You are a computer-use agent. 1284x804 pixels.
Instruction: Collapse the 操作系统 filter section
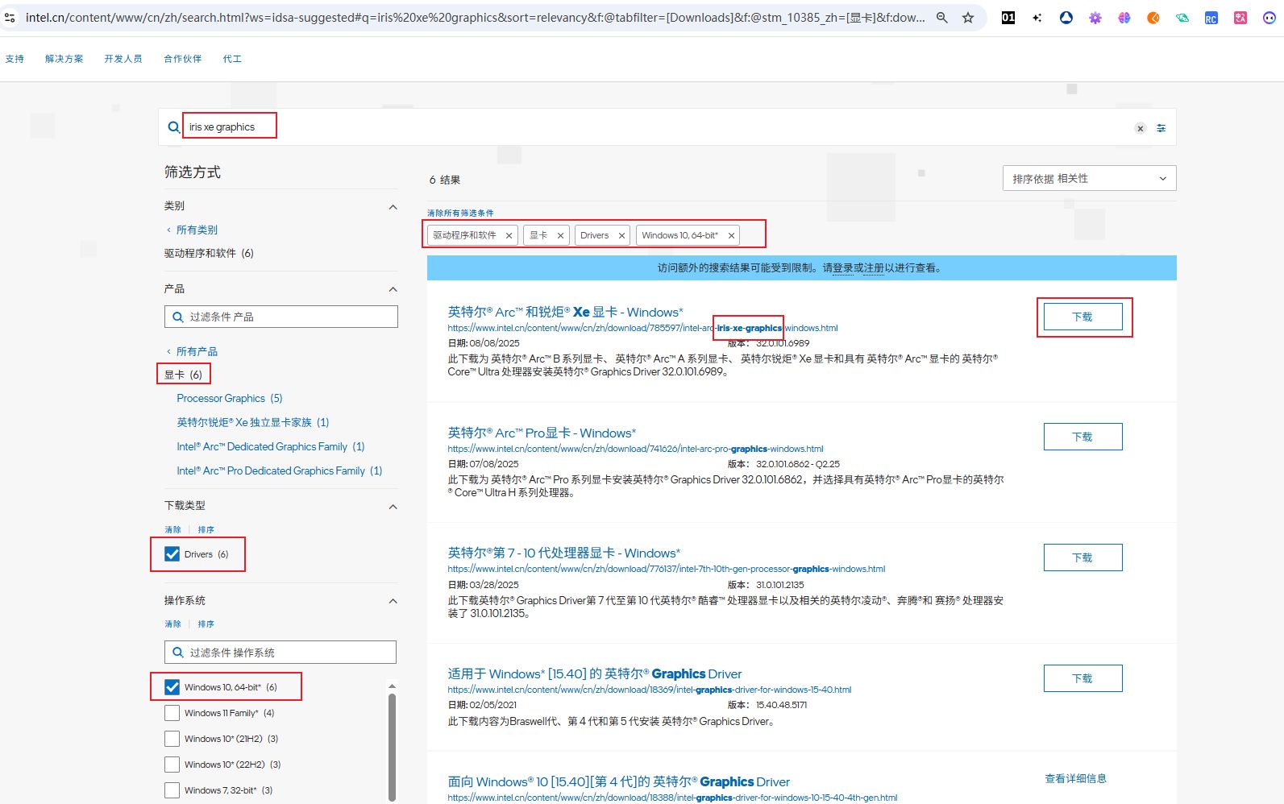coord(393,601)
